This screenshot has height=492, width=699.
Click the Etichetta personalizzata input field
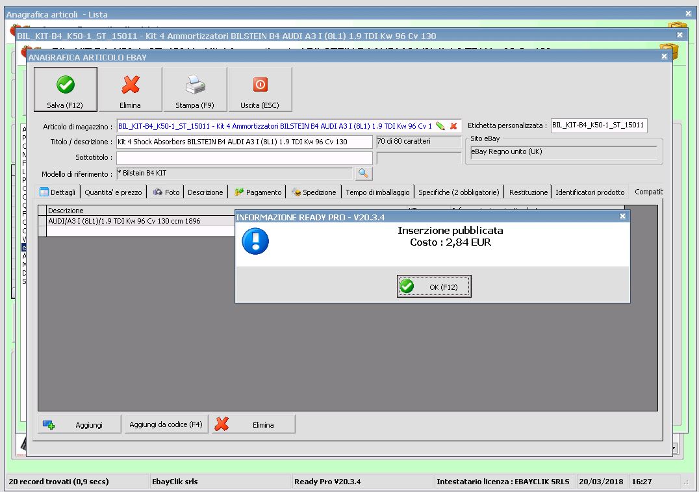[x=599, y=125]
